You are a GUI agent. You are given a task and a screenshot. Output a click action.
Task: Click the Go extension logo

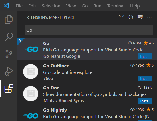click(x=31, y=49)
